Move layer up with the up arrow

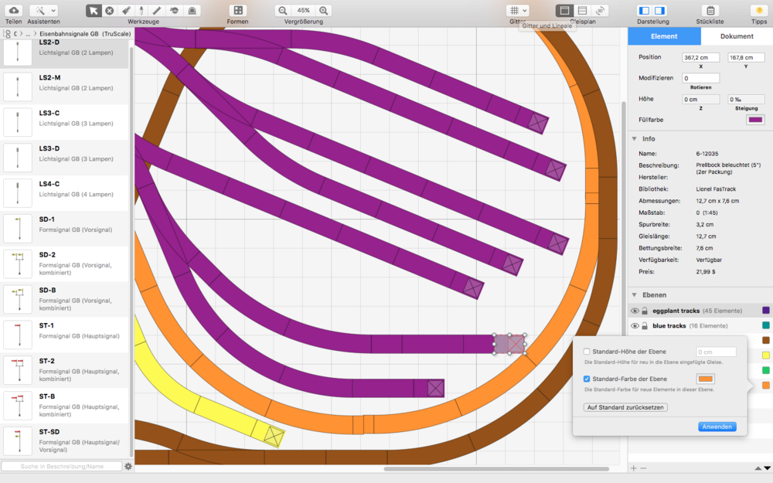(x=758, y=468)
